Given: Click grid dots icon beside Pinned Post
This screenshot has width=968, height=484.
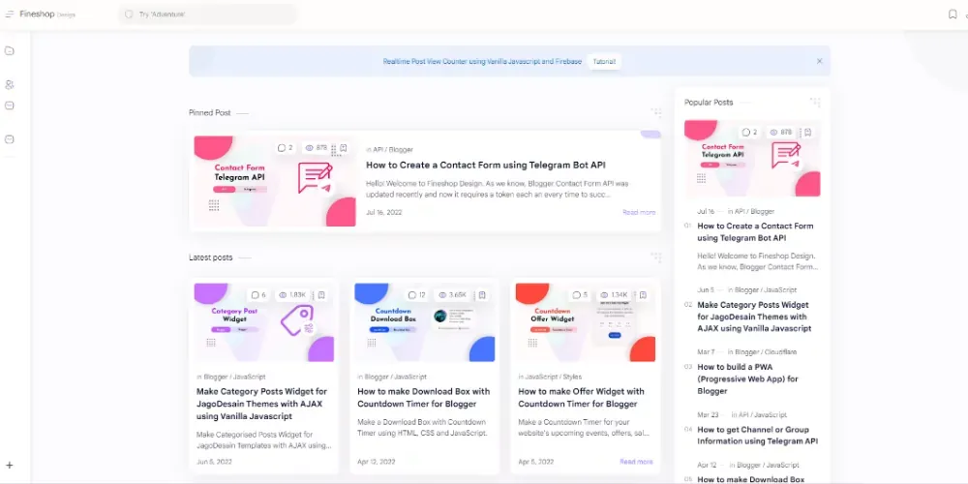Looking at the screenshot, I should (x=655, y=112).
